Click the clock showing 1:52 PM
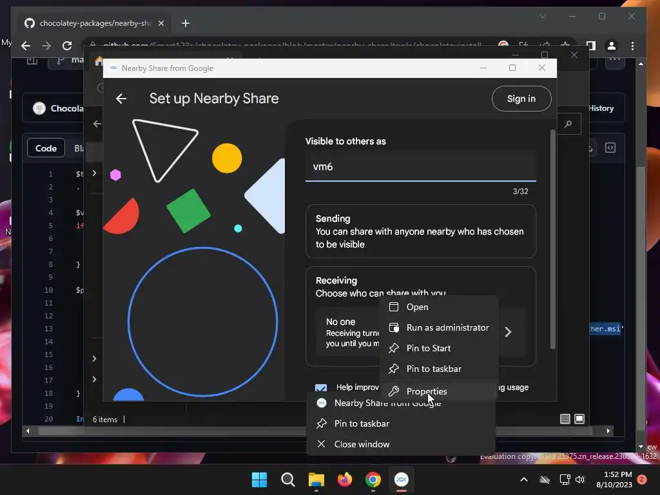The height and width of the screenshot is (495, 660). (614, 480)
